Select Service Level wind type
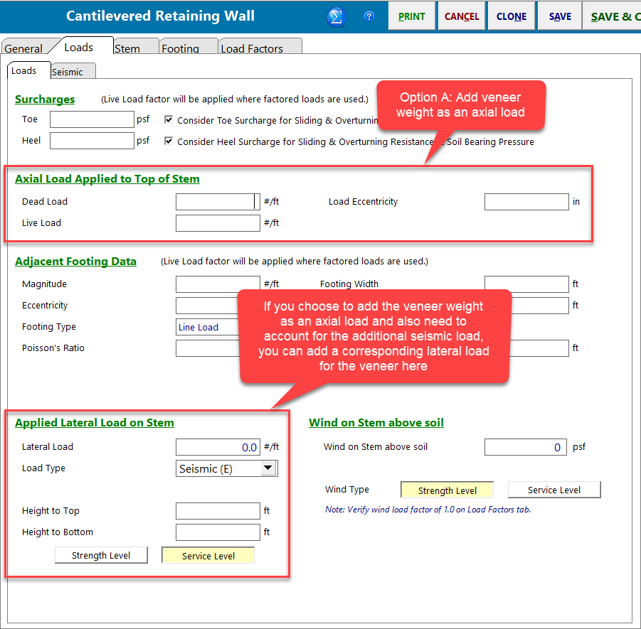The width and height of the screenshot is (641, 629). tap(554, 490)
